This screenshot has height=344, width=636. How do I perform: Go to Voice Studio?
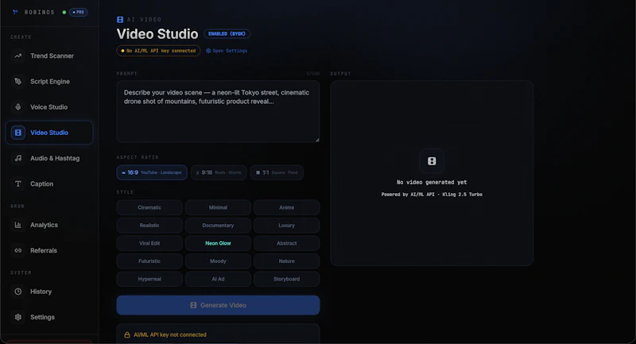[49, 107]
